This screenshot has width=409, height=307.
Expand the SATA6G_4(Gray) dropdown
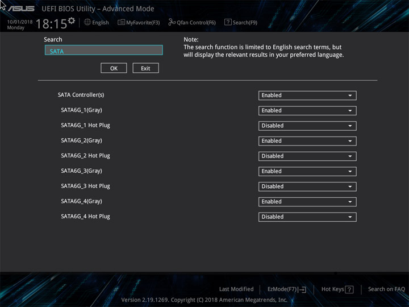click(x=307, y=201)
